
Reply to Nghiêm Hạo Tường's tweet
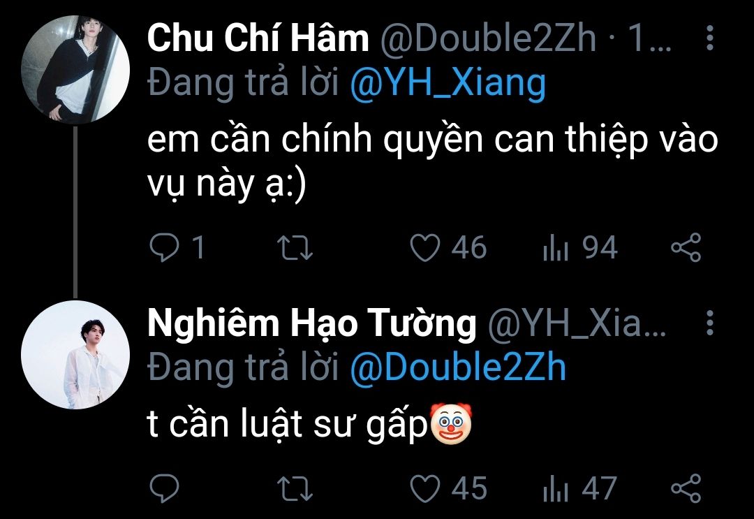(x=165, y=488)
